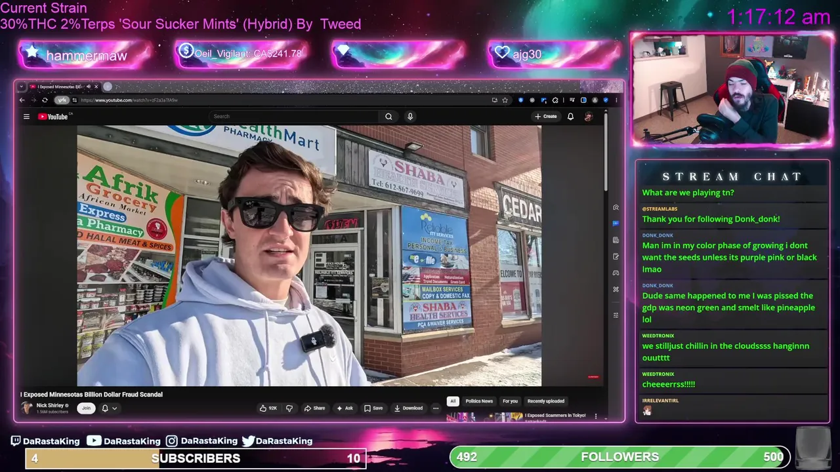Click the hammermaw follower banner
This screenshot has width=840, height=472.
click(x=86, y=56)
